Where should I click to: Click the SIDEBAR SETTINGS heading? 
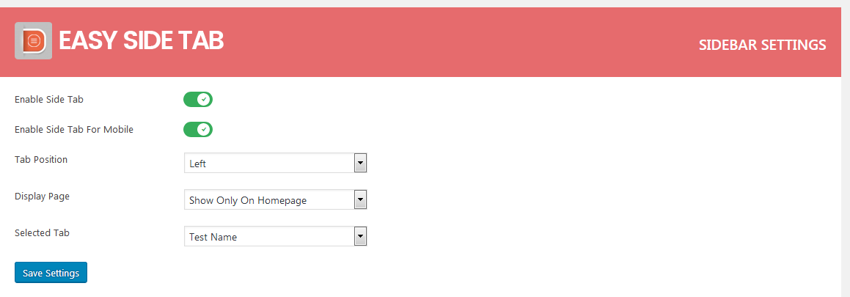763,45
